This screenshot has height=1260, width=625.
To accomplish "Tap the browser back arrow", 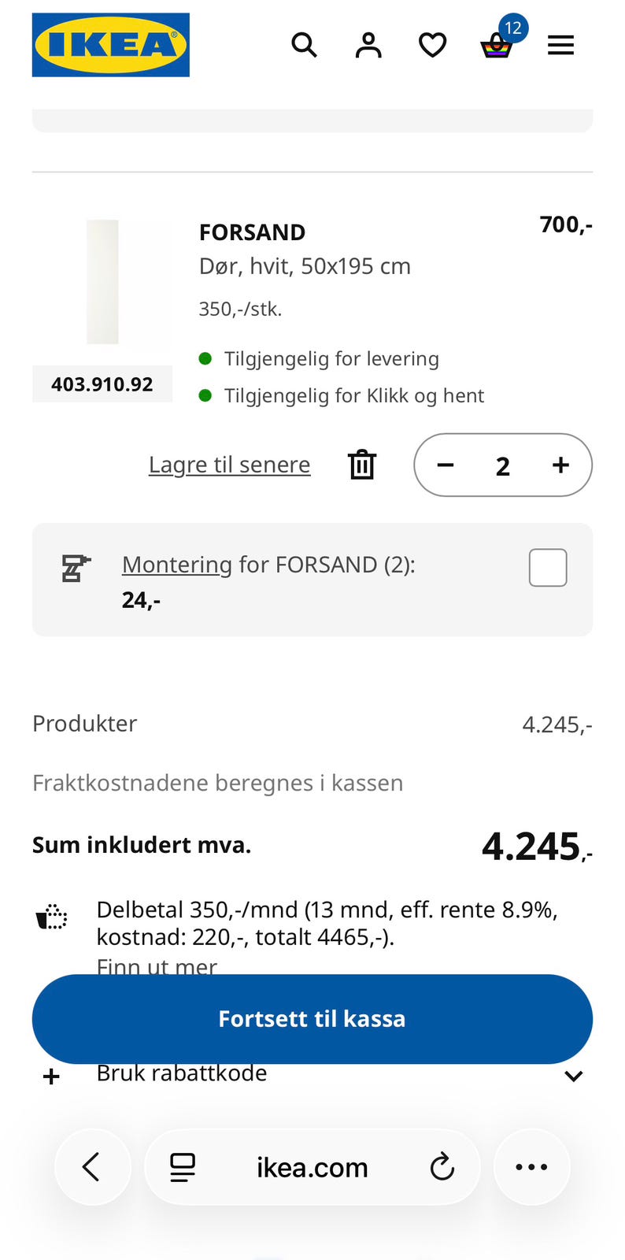I will tap(92, 1167).
